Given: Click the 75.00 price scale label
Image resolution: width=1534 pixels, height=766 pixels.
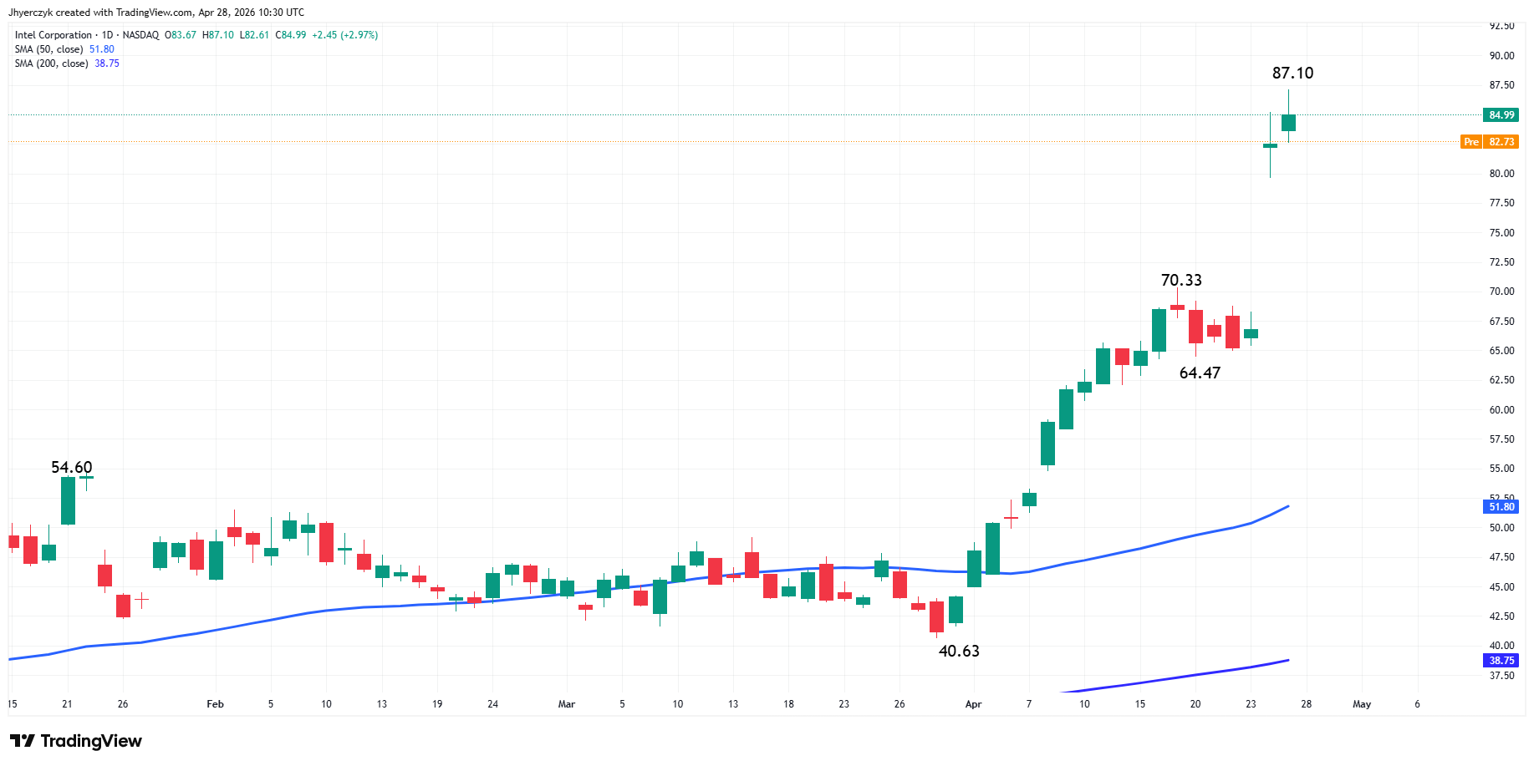Looking at the screenshot, I should point(1501,233).
